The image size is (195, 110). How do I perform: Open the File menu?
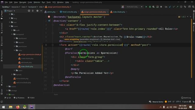[6, 2]
